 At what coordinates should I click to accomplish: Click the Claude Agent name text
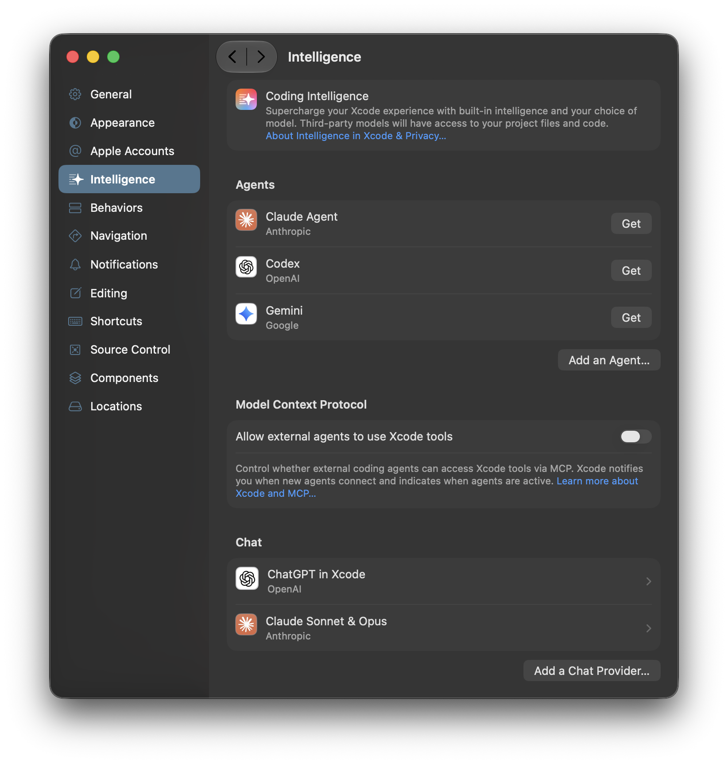point(302,217)
